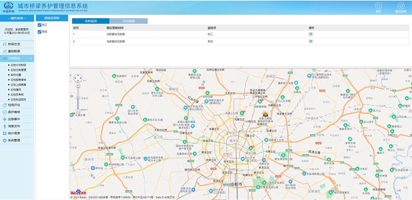Screen dimensions: 412x200
Task: Click 张三 in the table row 1
Action: pyautogui.click(x=210, y=34)
